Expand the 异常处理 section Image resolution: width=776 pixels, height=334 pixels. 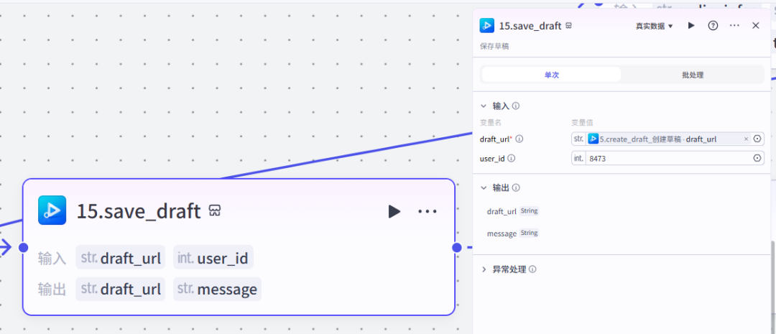[484, 269]
